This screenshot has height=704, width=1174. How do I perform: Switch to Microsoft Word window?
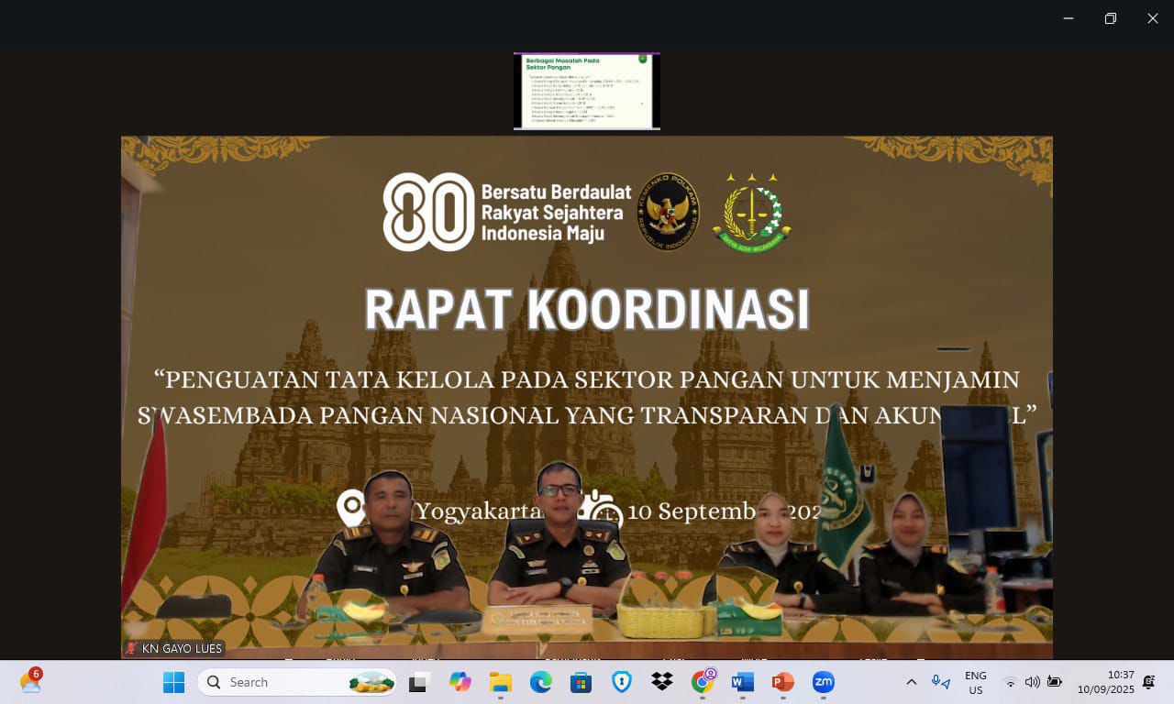[x=742, y=682]
